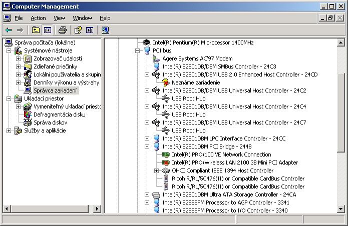Select Správa diskov in the tree
348x226 pixels.
pos(51,122)
